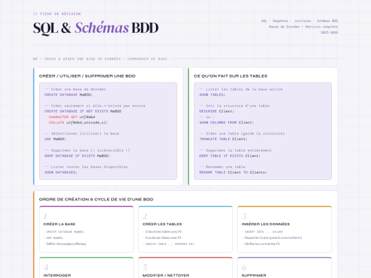The image size is (371, 278).
Task: Click the '// FICHE DE RÉVISION' label
Action: point(57,14)
